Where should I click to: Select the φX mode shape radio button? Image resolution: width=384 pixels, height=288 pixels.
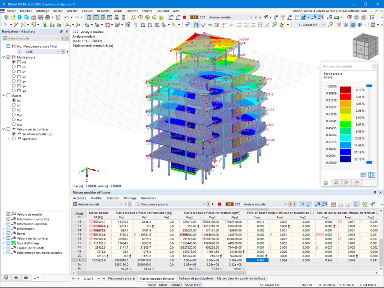point(14,81)
